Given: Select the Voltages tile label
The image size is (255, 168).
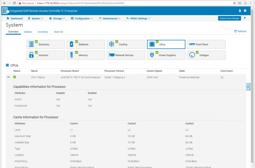Looking at the screenshot, I should [x=204, y=55].
